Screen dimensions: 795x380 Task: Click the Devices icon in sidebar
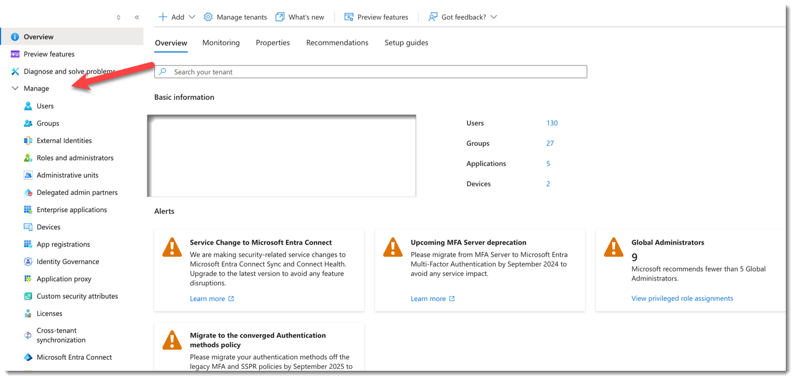click(x=28, y=227)
